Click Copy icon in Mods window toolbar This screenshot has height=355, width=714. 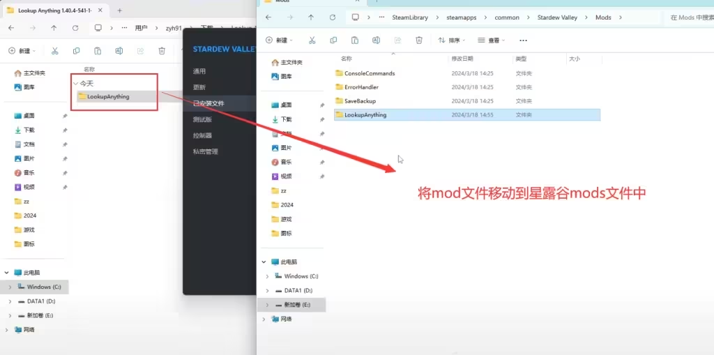[333, 40]
